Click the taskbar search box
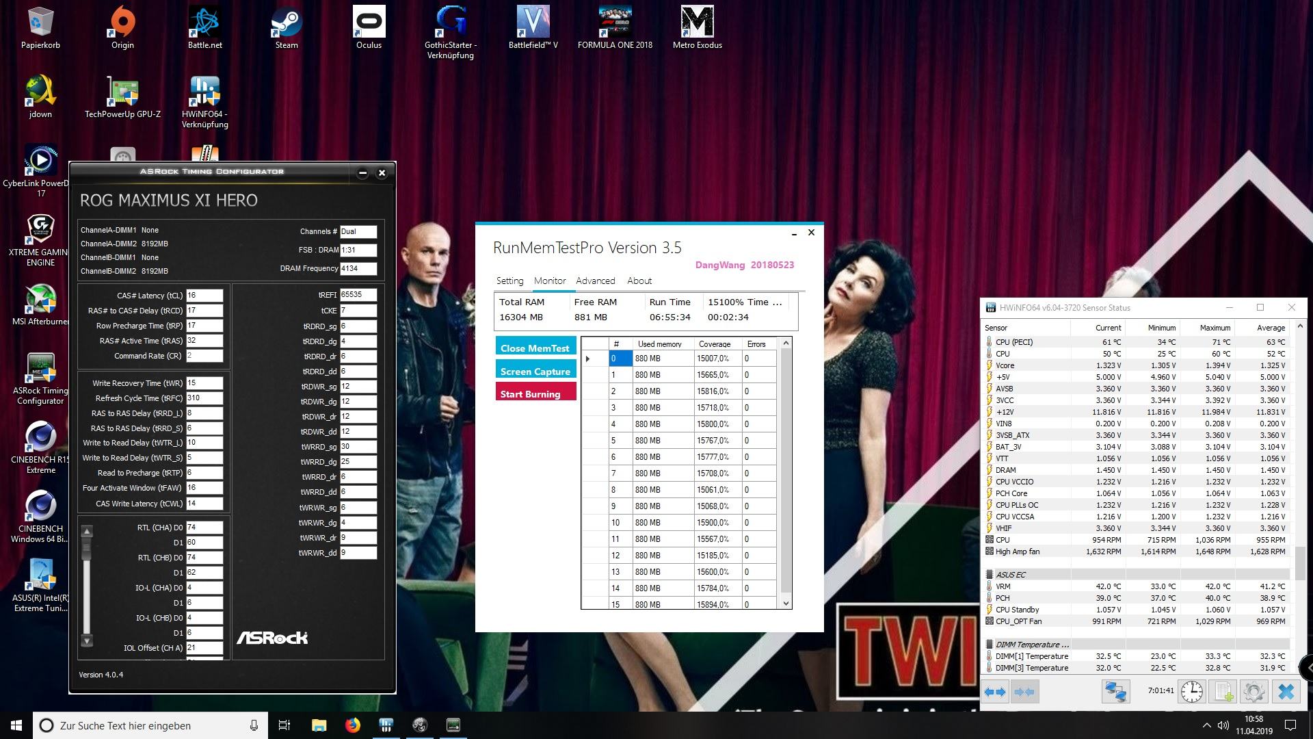The height and width of the screenshot is (739, 1313). point(150,725)
